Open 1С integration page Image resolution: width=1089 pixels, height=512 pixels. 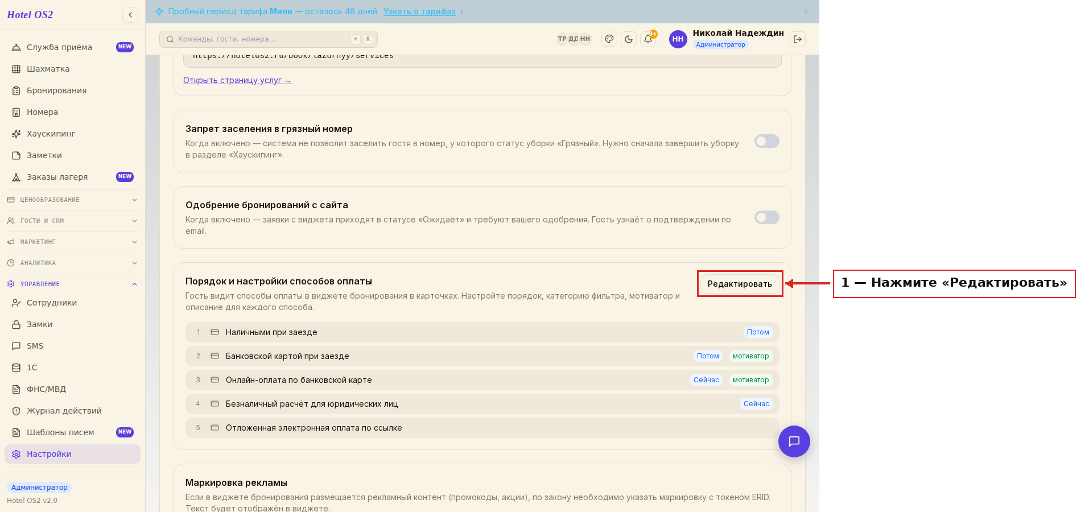pyautogui.click(x=72, y=368)
